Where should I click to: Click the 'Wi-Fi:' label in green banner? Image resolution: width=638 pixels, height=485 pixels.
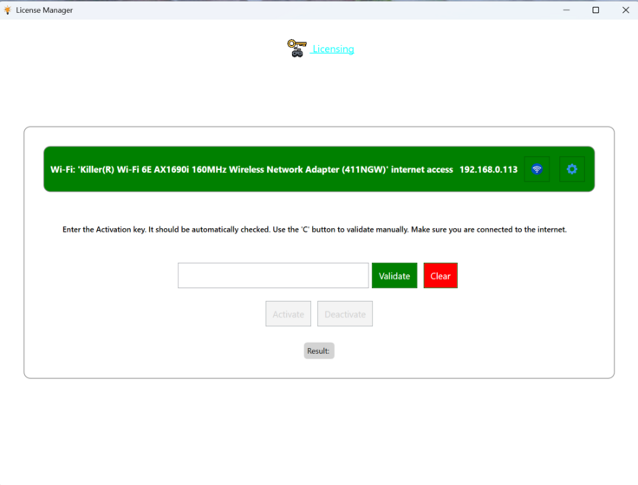[x=62, y=169]
